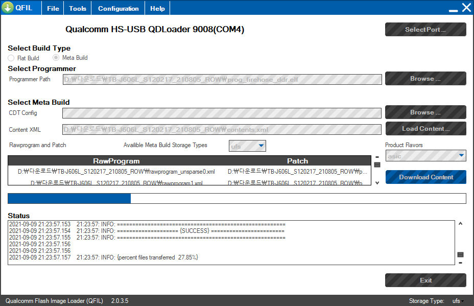Select the rawprogram1.xml row entry
This screenshot has height=306, width=474.
[x=116, y=183]
